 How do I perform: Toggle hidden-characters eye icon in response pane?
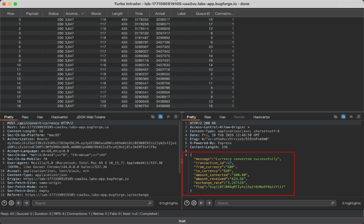click(336, 117)
